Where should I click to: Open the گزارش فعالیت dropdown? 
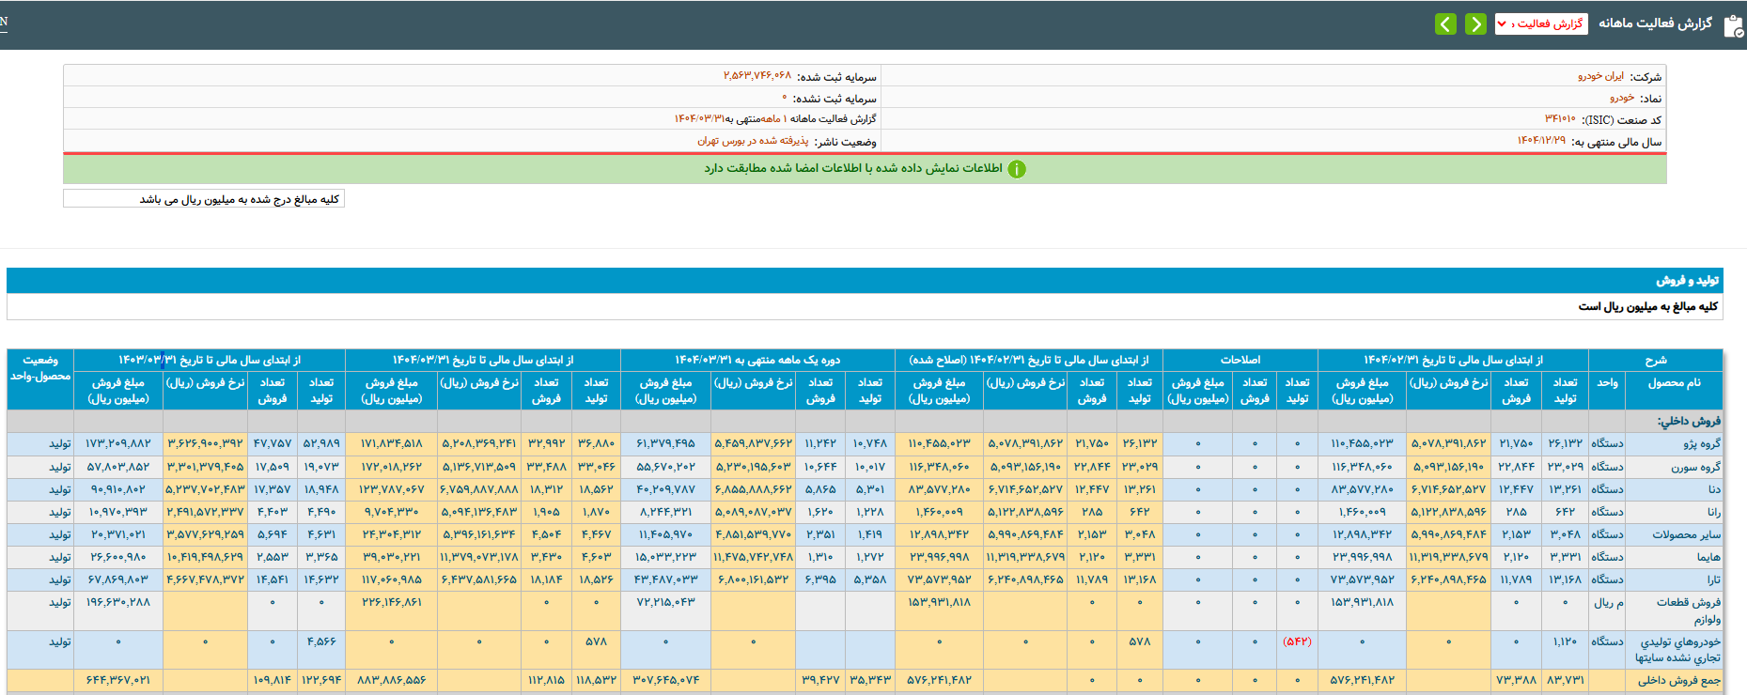(x=1541, y=23)
